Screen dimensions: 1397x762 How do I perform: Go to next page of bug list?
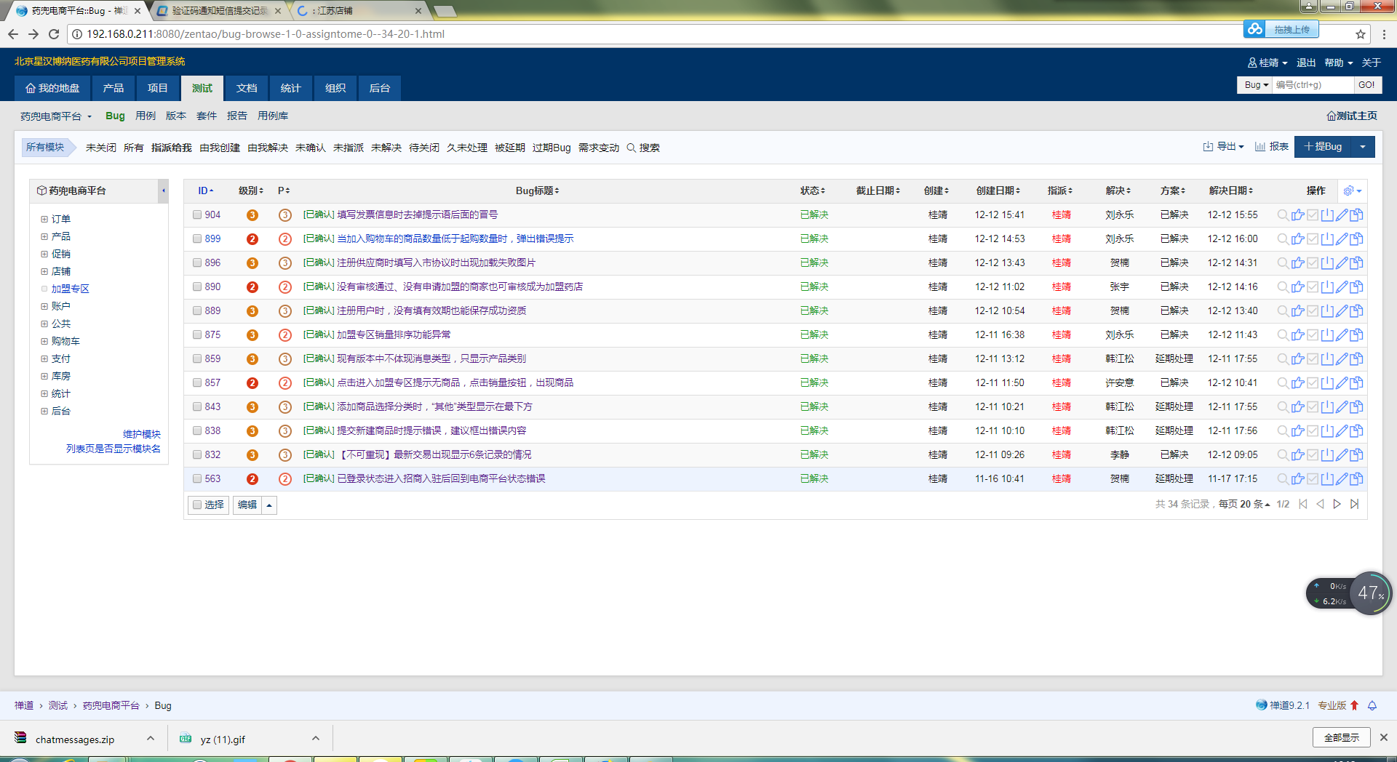click(1337, 504)
